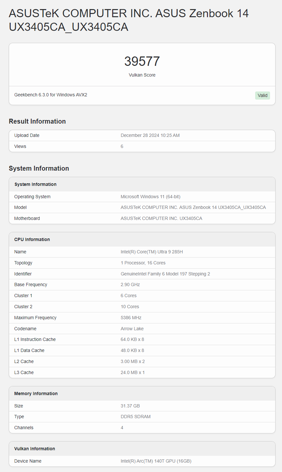Click the Memory Information table header
This screenshot has height=472, width=282.
(142, 393)
